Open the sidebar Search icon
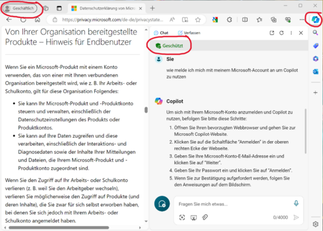Screen dimensions: 323x231 coord(315,33)
